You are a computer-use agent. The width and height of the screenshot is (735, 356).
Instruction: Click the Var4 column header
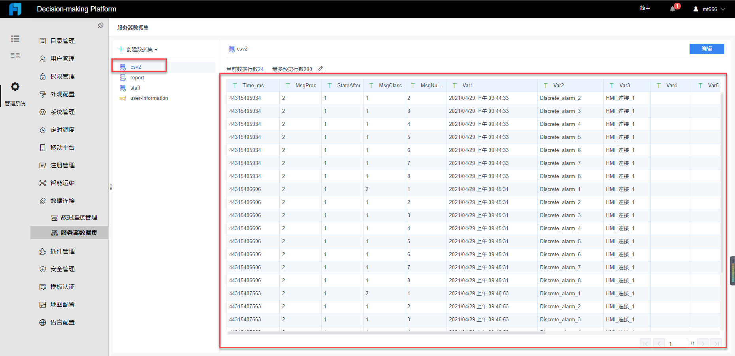click(671, 86)
